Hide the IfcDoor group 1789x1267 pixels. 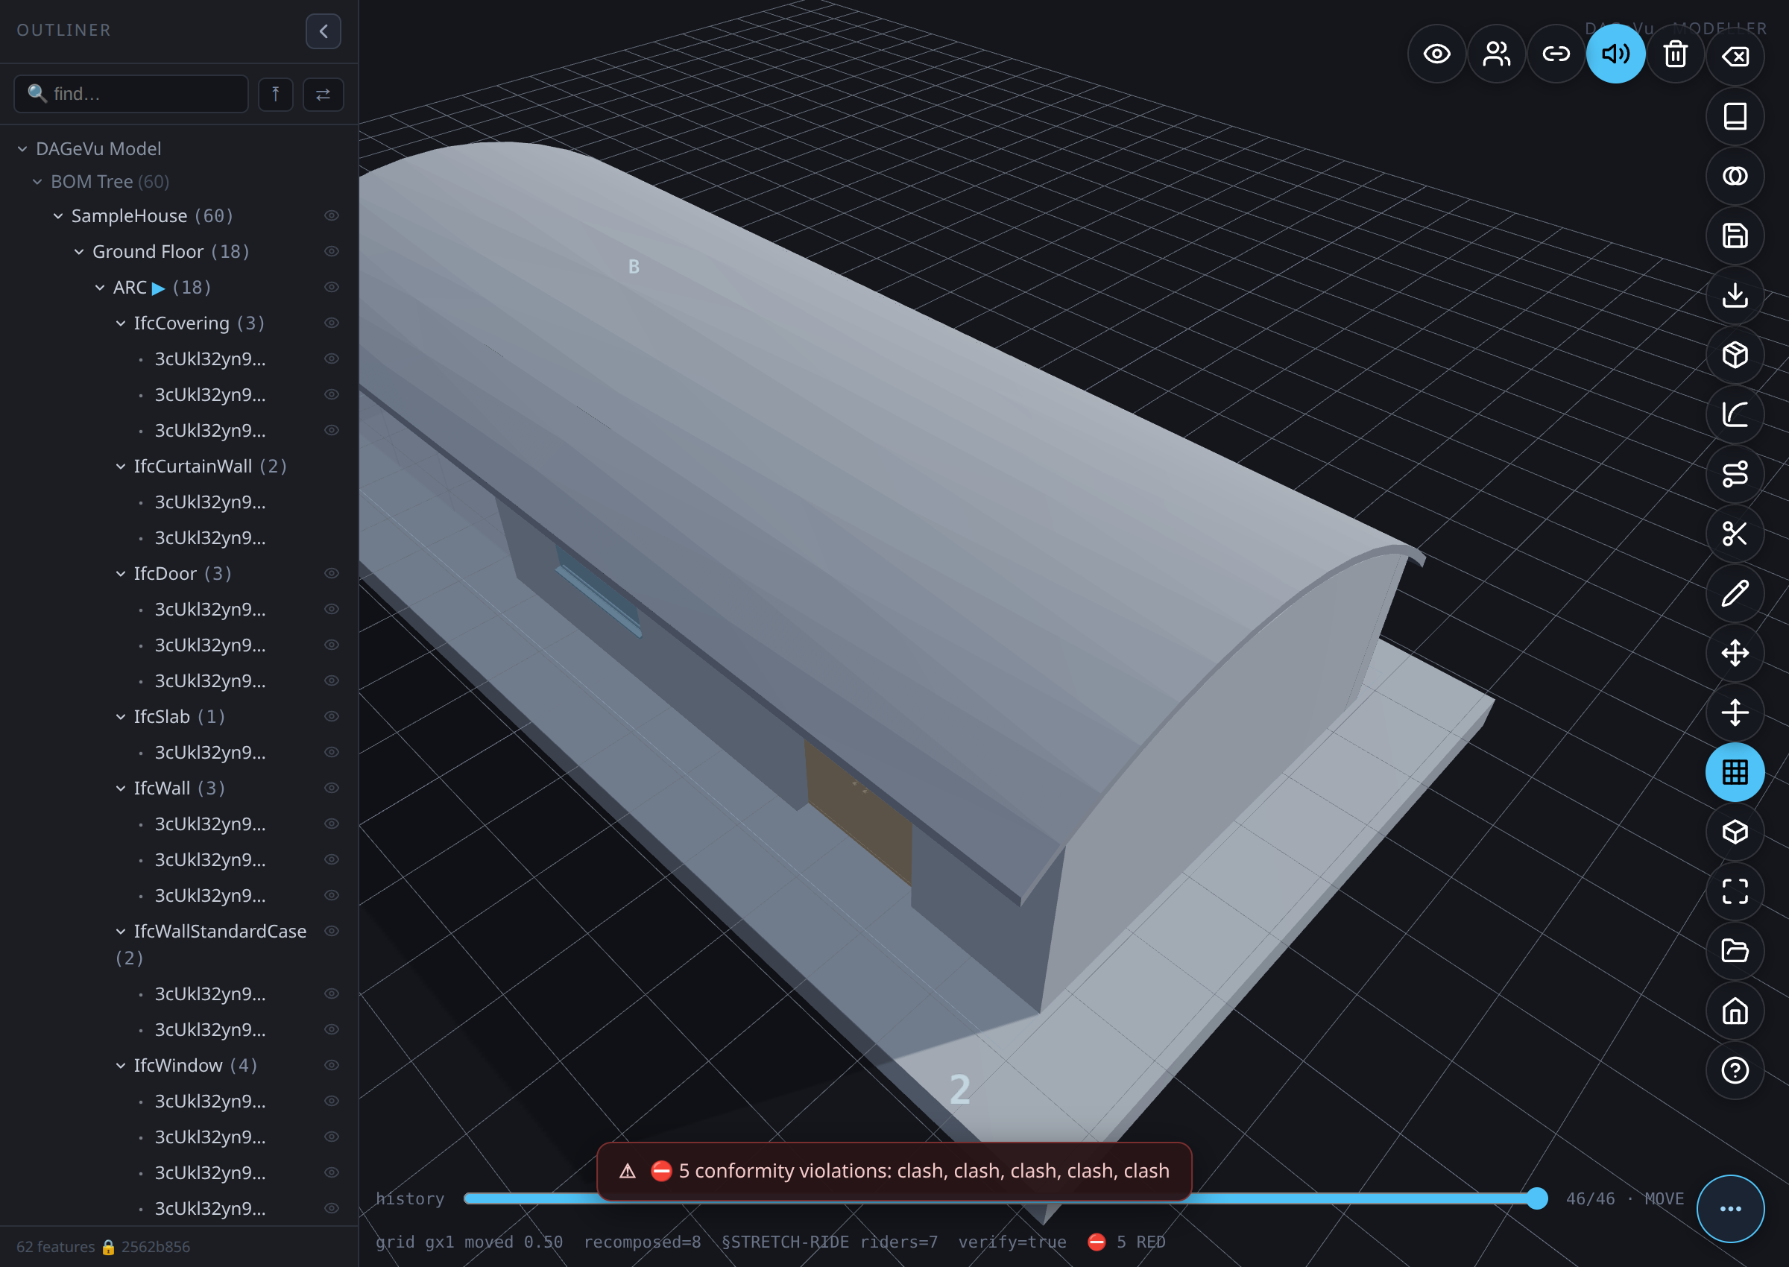(x=332, y=573)
